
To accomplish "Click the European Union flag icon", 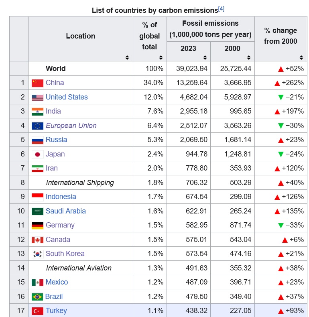I will [37, 126].
